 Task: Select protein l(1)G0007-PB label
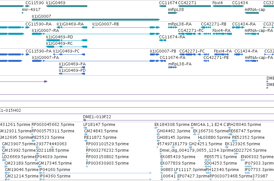(x=163, y=51)
